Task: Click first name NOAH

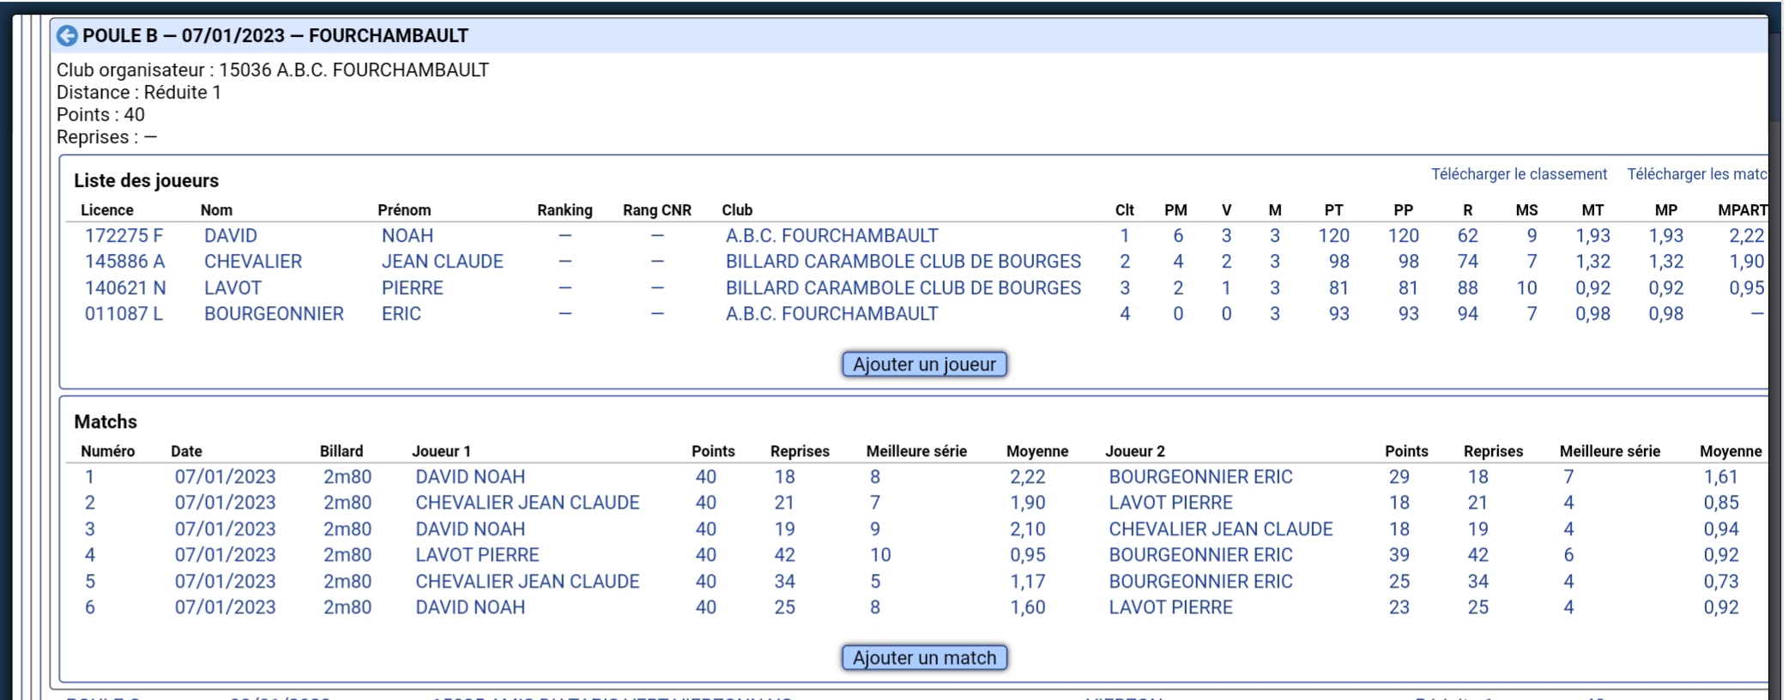Action: 408,236
